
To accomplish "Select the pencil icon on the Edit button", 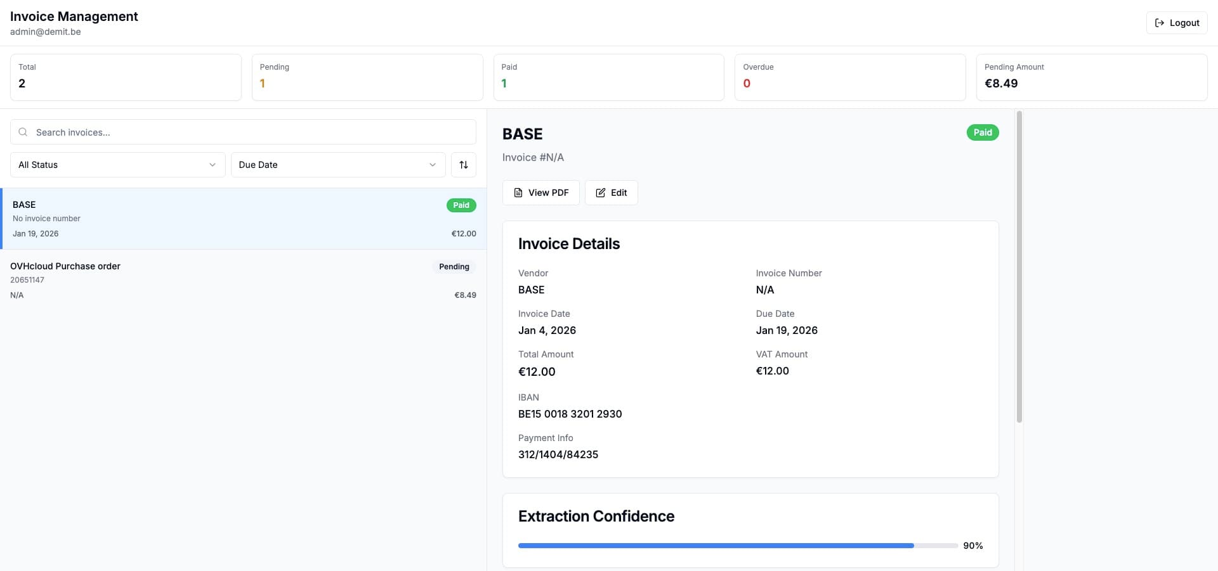I will pos(600,193).
